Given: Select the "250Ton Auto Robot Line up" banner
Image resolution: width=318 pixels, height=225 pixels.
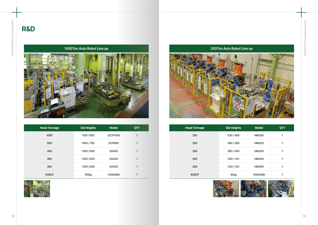Looking at the screenshot, I should coord(231,49).
